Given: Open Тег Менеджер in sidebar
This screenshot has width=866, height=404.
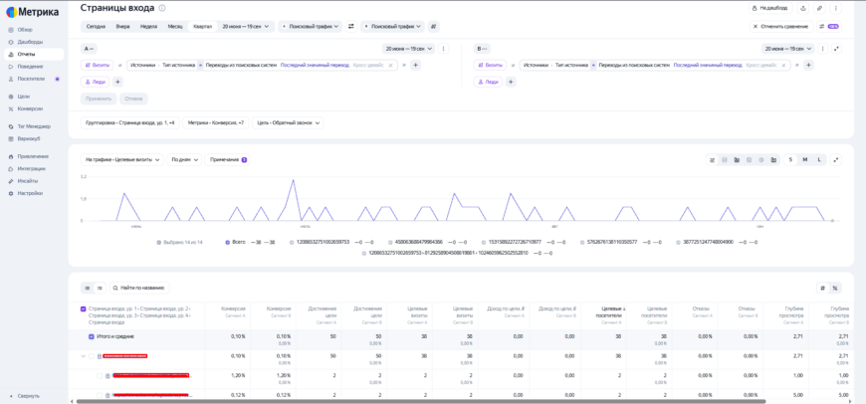Looking at the screenshot, I should coord(34,126).
